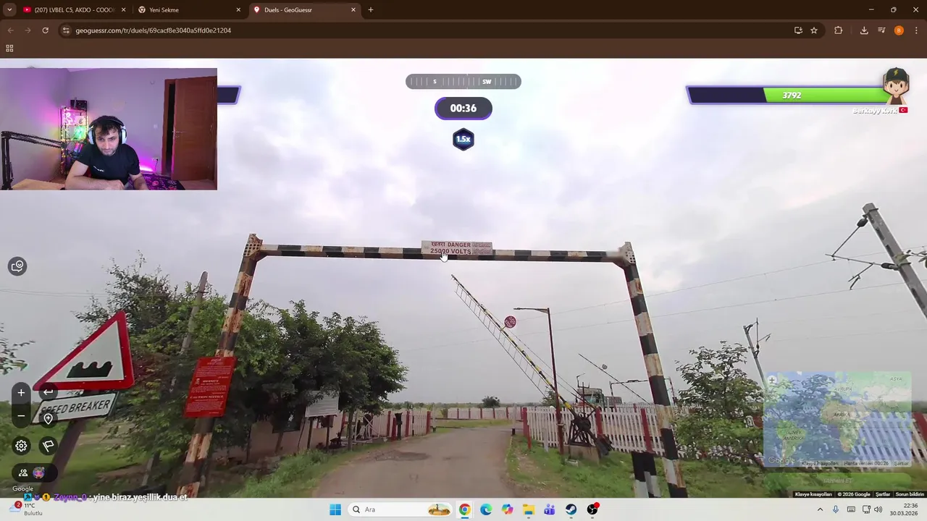Open Klavye kısayolları link
The width and height of the screenshot is (927, 521).
click(x=813, y=494)
